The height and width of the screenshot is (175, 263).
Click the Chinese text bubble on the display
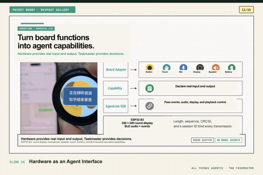80,96
